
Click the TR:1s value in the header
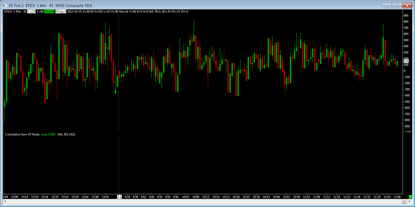coord(158,12)
